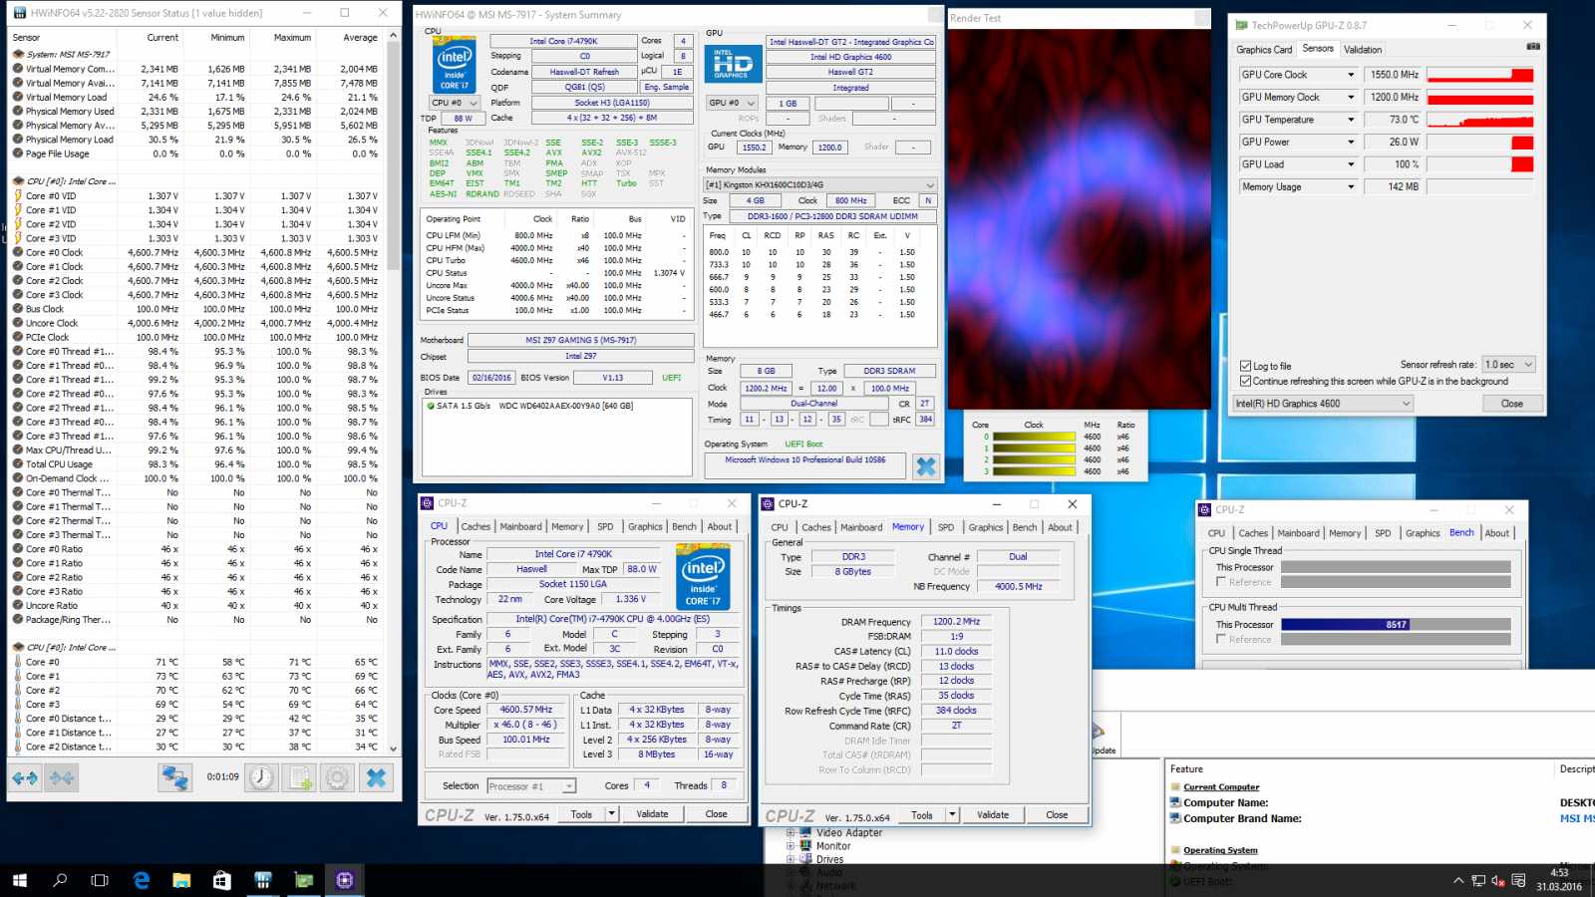Open Processor #1 selection dropdown in CPU-Z

pos(531,786)
